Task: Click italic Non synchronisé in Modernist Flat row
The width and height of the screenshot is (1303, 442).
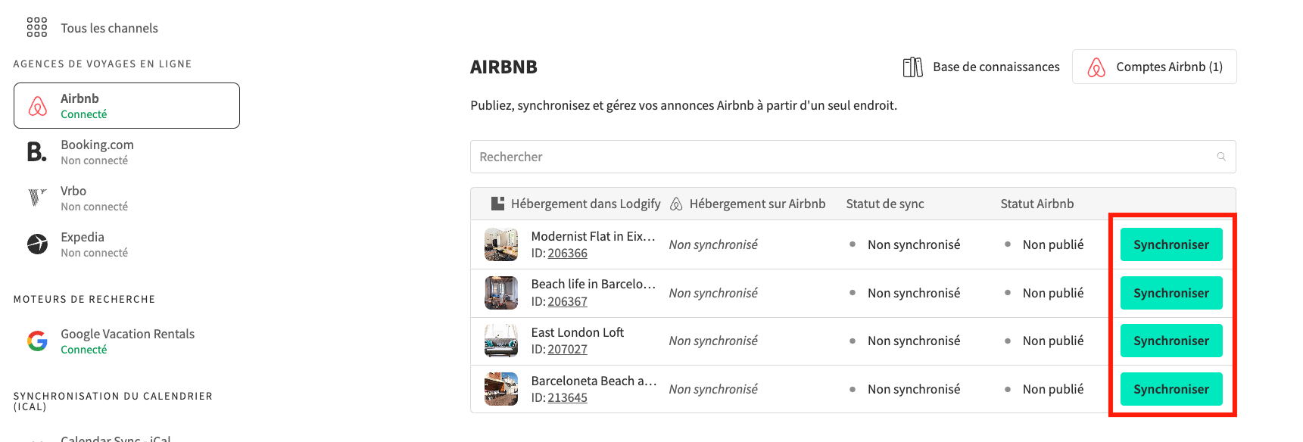Action: pos(712,244)
